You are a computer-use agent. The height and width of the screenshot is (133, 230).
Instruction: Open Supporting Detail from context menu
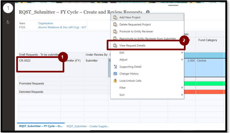[x=147, y=66]
